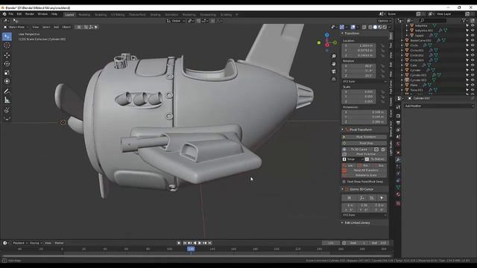Hide Cylinder.002 via eye icon
This screenshot has height=268, width=477.
pyautogui.click(x=473, y=80)
